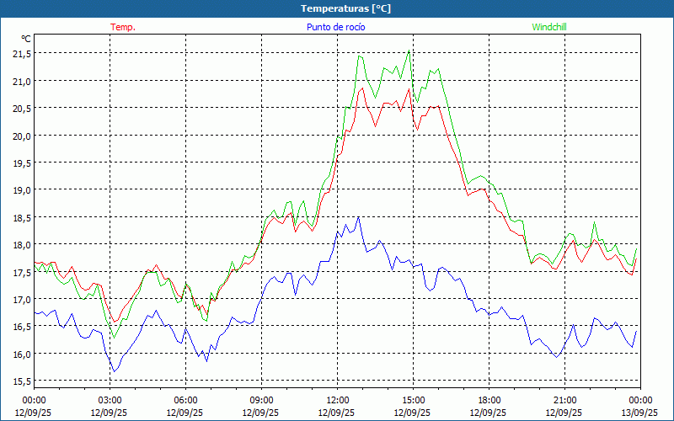Click the 13/09/25 date label
The image size is (674, 421).
point(638,413)
